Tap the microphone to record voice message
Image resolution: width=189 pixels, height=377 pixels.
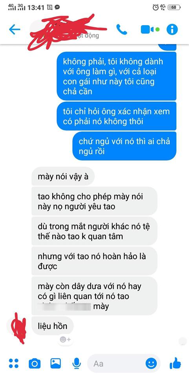(x=77, y=363)
